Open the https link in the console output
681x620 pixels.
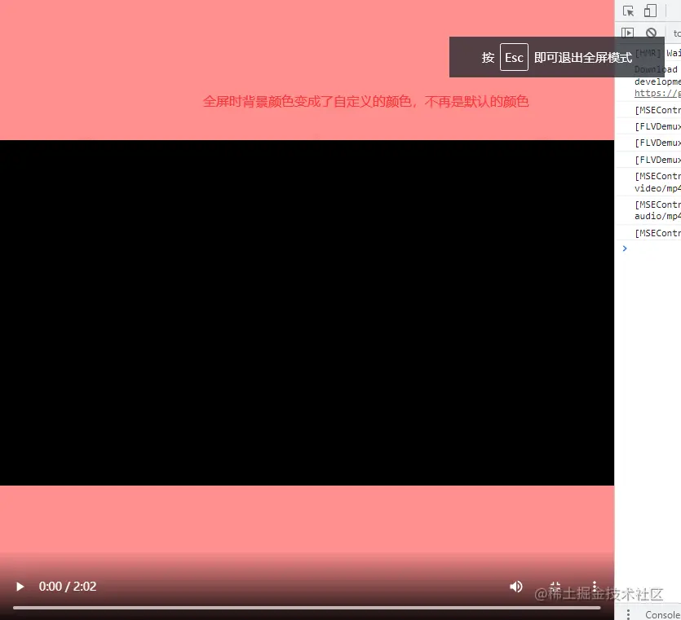click(x=657, y=93)
